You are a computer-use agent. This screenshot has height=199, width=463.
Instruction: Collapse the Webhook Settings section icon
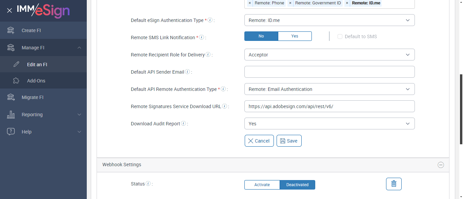(x=441, y=165)
